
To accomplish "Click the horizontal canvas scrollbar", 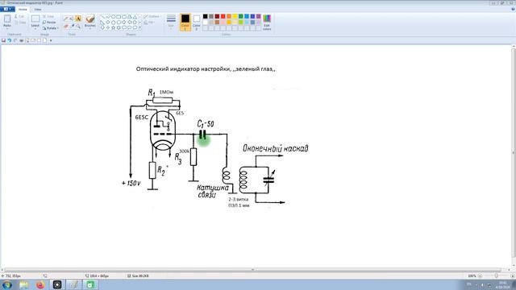I will click(252, 270).
